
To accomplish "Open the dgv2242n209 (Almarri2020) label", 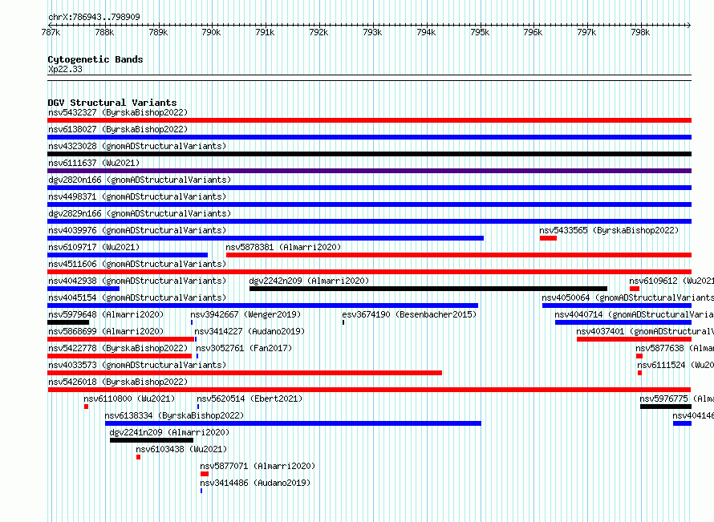I will pyautogui.click(x=309, y=281).
